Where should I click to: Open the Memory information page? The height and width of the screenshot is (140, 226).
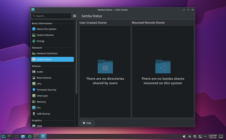(x=53, y=102)
